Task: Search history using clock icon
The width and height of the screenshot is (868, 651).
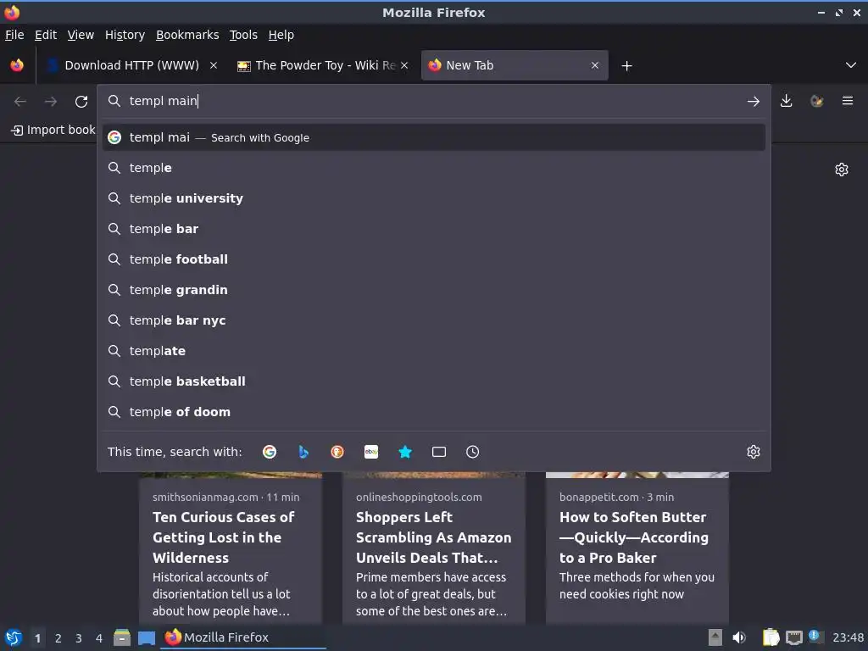Action: [x=473, y=452]
